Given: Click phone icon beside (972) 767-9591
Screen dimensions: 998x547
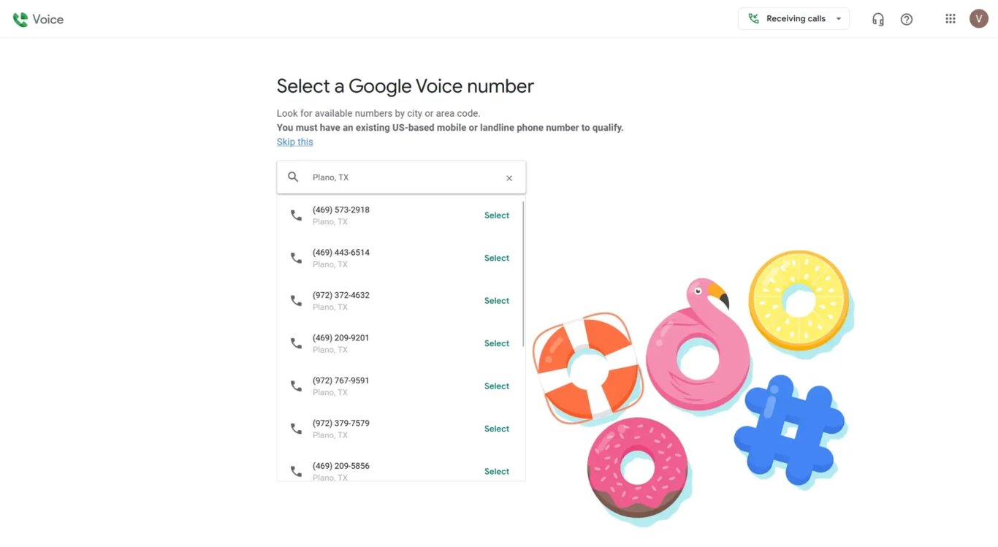Looking at the screenshot, I should (x=296, y=386).
